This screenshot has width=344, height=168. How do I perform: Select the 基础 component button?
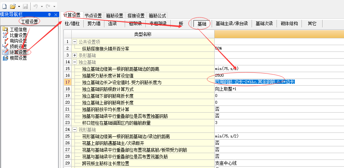click(202, 23)
